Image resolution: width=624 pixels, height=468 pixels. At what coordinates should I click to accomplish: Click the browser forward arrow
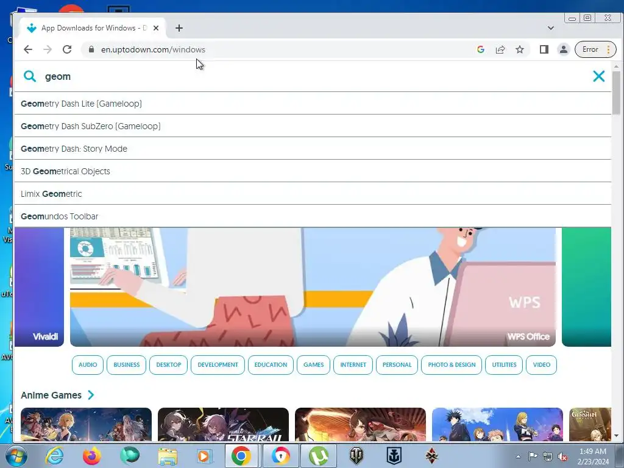(x=48, y=49)
